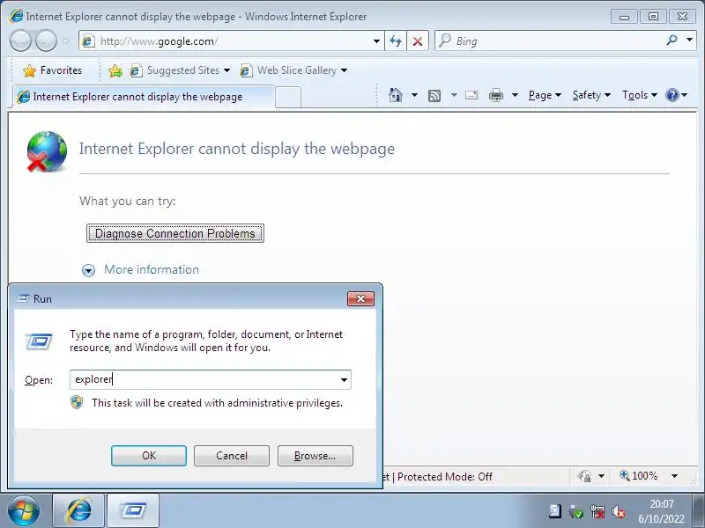Click the network disconnected tray icon
705x528 pixels.
click(597, 511)
